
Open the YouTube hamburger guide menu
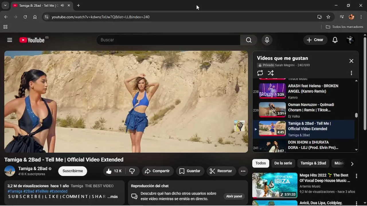[10, 40]
